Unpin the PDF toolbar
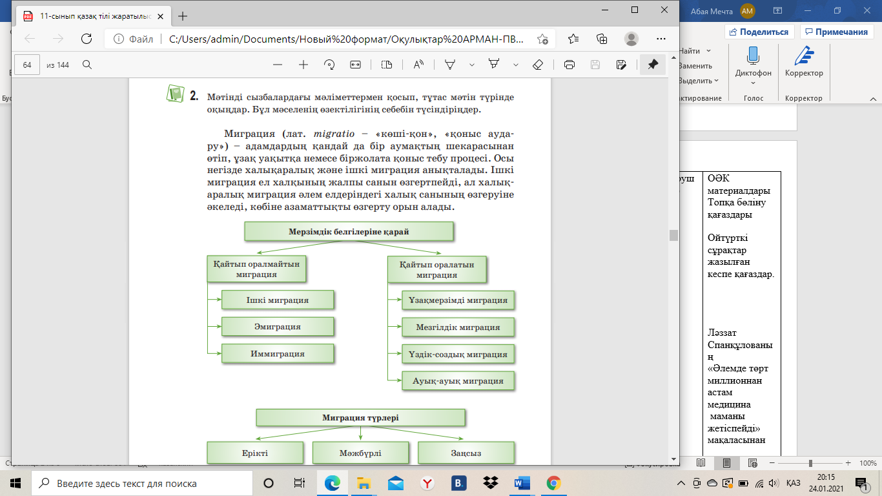 [x=653, y=65]
